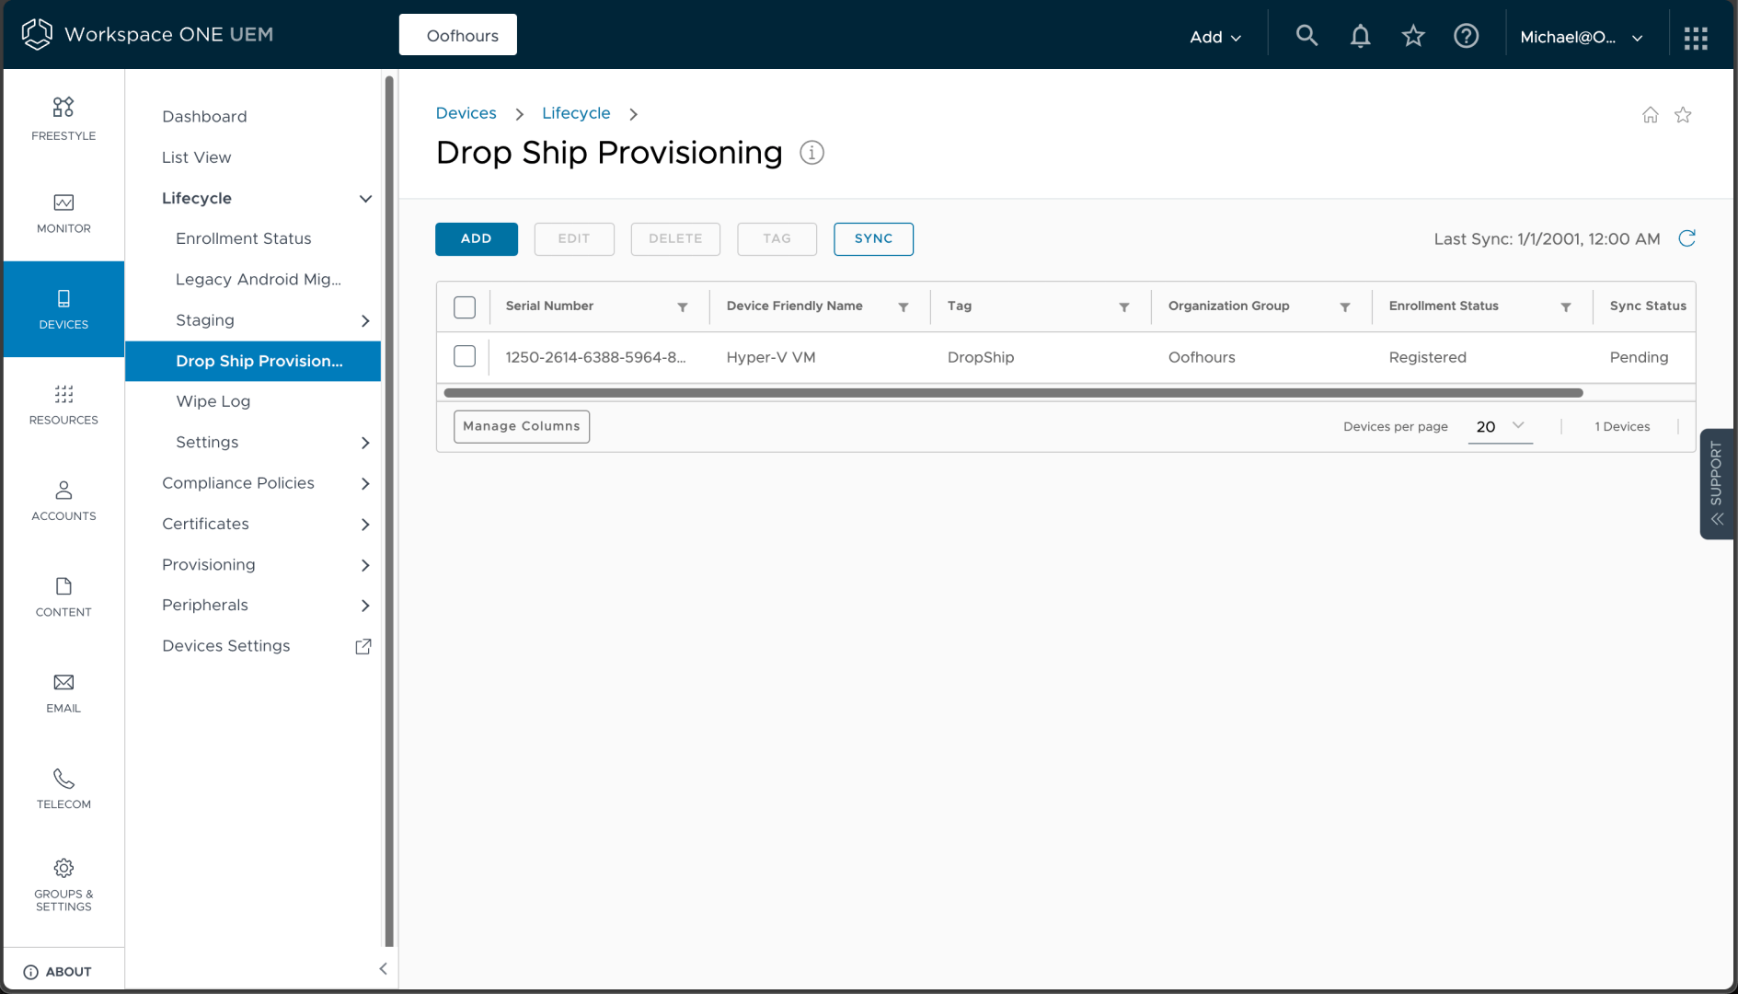Filter the Enrollment Status column
The height and width of the screenshot is (994, 1738).
click(x=1565, y=307)
